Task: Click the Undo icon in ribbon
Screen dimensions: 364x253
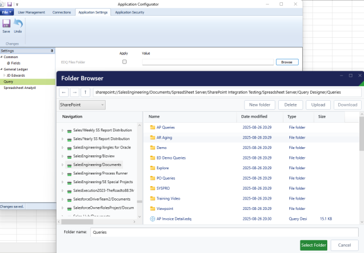Action: [18, 24]
